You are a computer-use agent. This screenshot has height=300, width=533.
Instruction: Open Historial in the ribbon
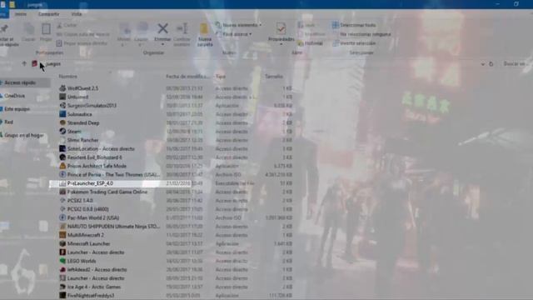[x=310, y=43]
